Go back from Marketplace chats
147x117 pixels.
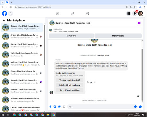(4, 20)
